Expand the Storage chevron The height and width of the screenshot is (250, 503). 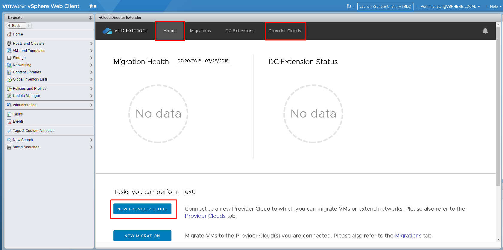tap(91, 58)
